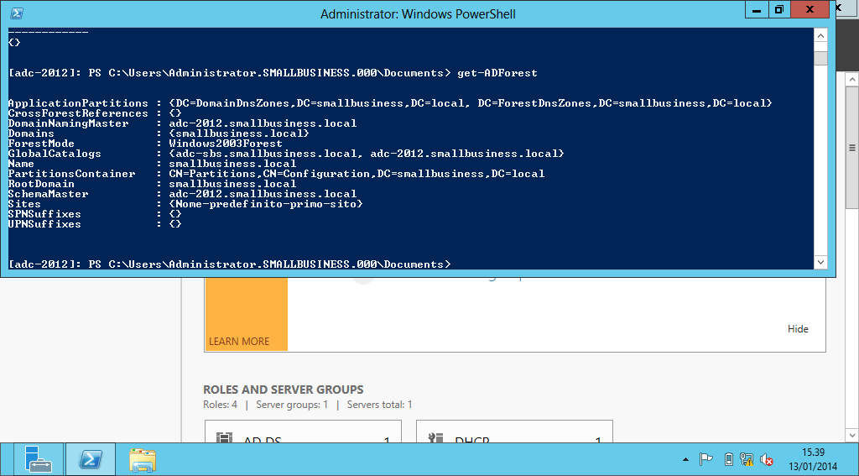The height and width of the screenshot is (476, 859).
Task: Click the ForestMode value Windows2003Forest
Action: [x=226, y=144]
